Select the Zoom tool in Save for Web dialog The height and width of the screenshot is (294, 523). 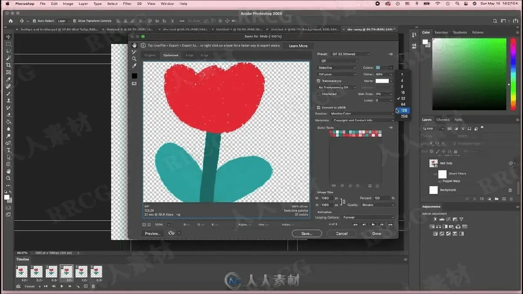click(134, 59)
